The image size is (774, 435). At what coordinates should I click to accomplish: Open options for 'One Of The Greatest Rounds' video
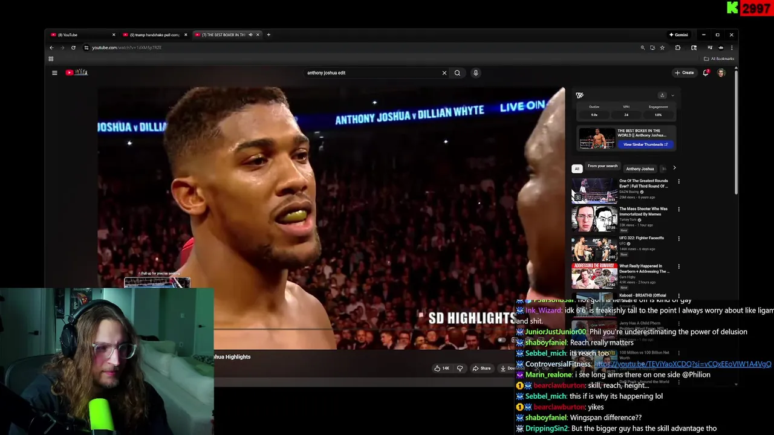tap(678, 181)
